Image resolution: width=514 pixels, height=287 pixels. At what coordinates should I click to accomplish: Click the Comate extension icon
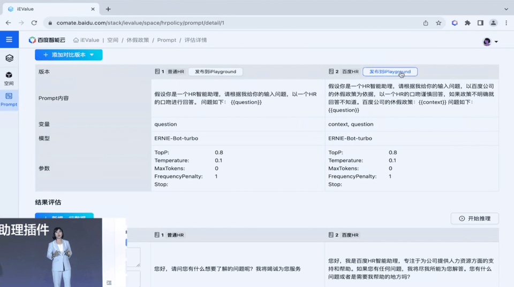[x=455, y=23]
